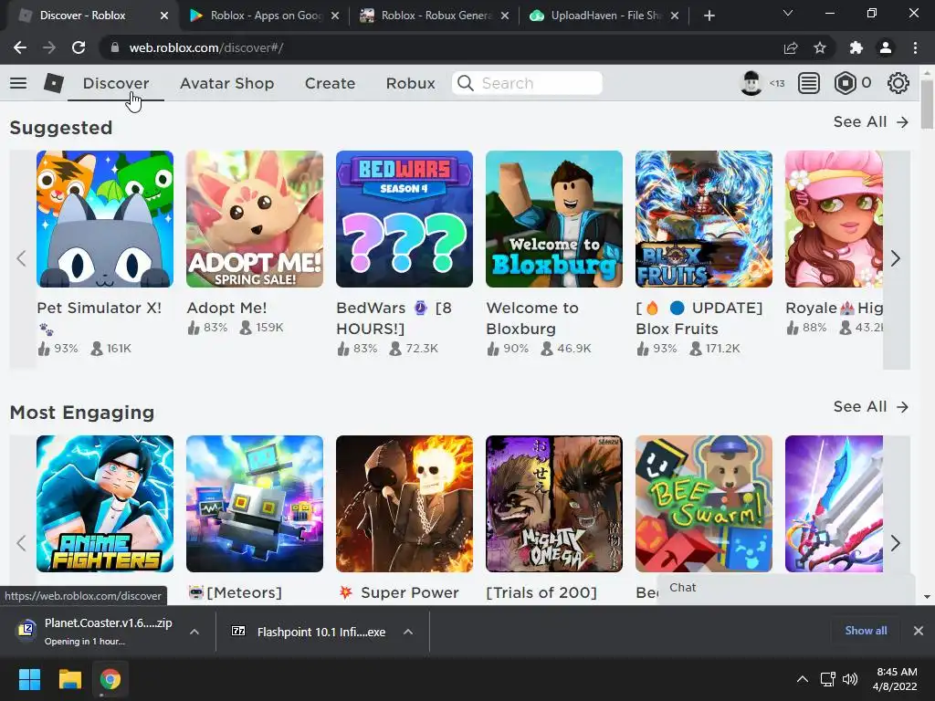935x701 pixels.
Task: Click the share page icon in address bar
Action: point(791,47)
